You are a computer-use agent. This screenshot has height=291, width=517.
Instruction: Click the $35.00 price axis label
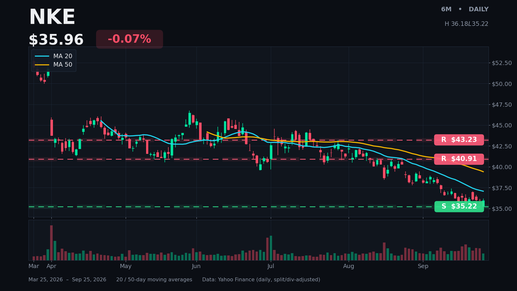(501, 209)
